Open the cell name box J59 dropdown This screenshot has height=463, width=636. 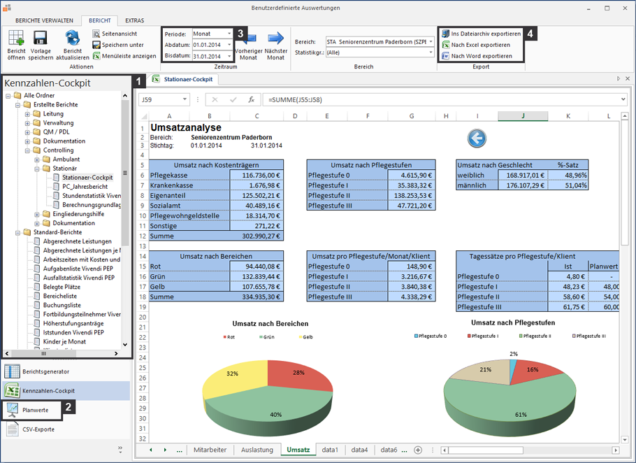pyautogui.click(x=185, y=99)
